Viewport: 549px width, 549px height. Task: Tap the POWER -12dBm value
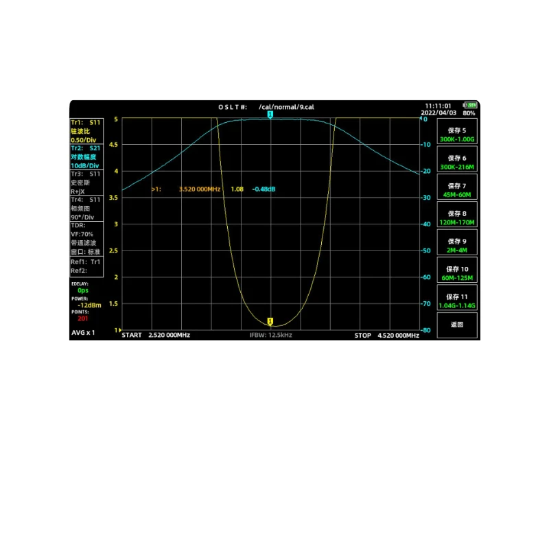point(89,305)
